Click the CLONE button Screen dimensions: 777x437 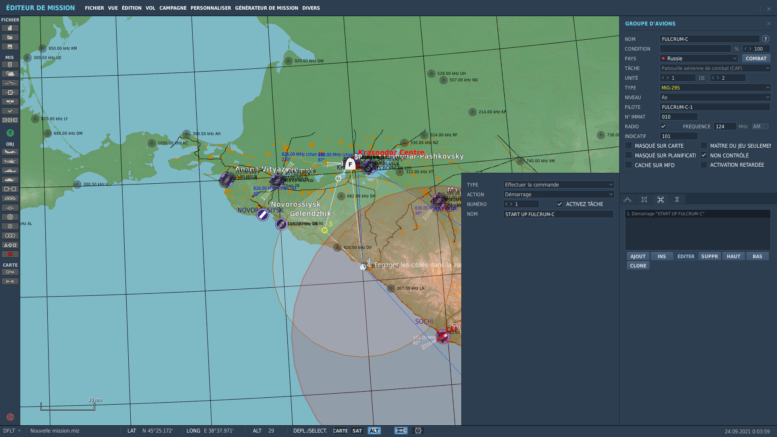pyautogui.click(x=638, y=265)
